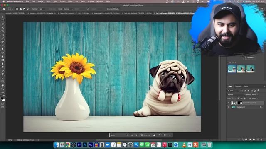Select the Hand tool
Viewport: 266px width, 149px height.
pos(2,85)
